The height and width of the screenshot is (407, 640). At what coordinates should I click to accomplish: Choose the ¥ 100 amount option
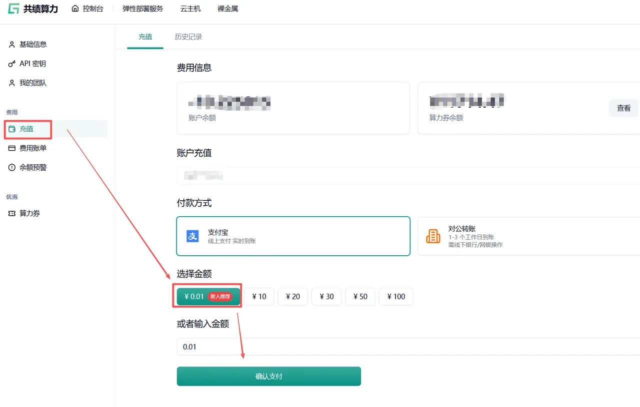(x=396, y=296)
